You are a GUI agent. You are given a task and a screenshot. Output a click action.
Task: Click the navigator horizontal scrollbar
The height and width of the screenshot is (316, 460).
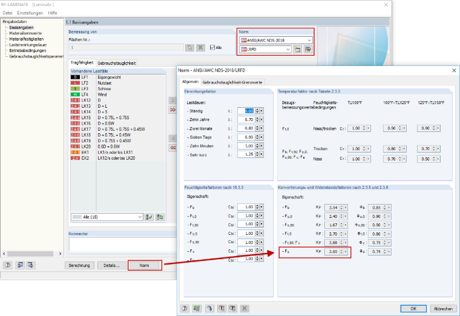tap(31, 254)
